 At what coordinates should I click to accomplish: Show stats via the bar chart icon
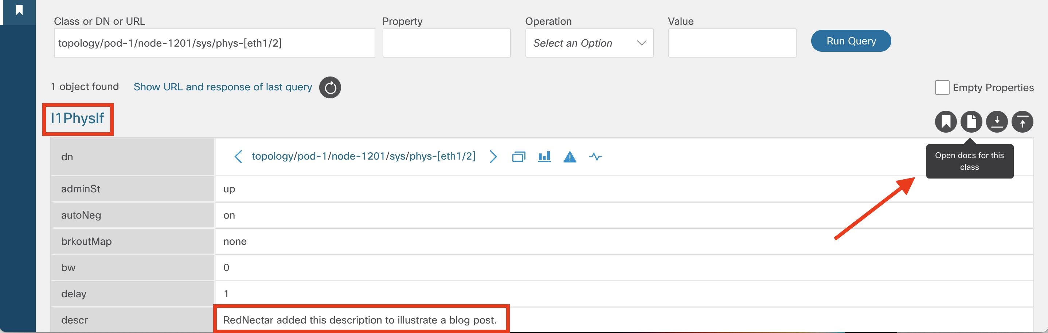coord(544,157)
